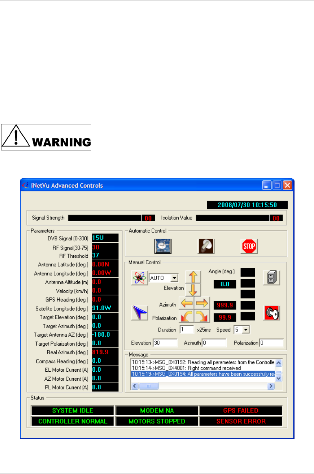Select the 10:15:13 MSG_0X0192 message
314x474 pixels.
pos(203,362)
